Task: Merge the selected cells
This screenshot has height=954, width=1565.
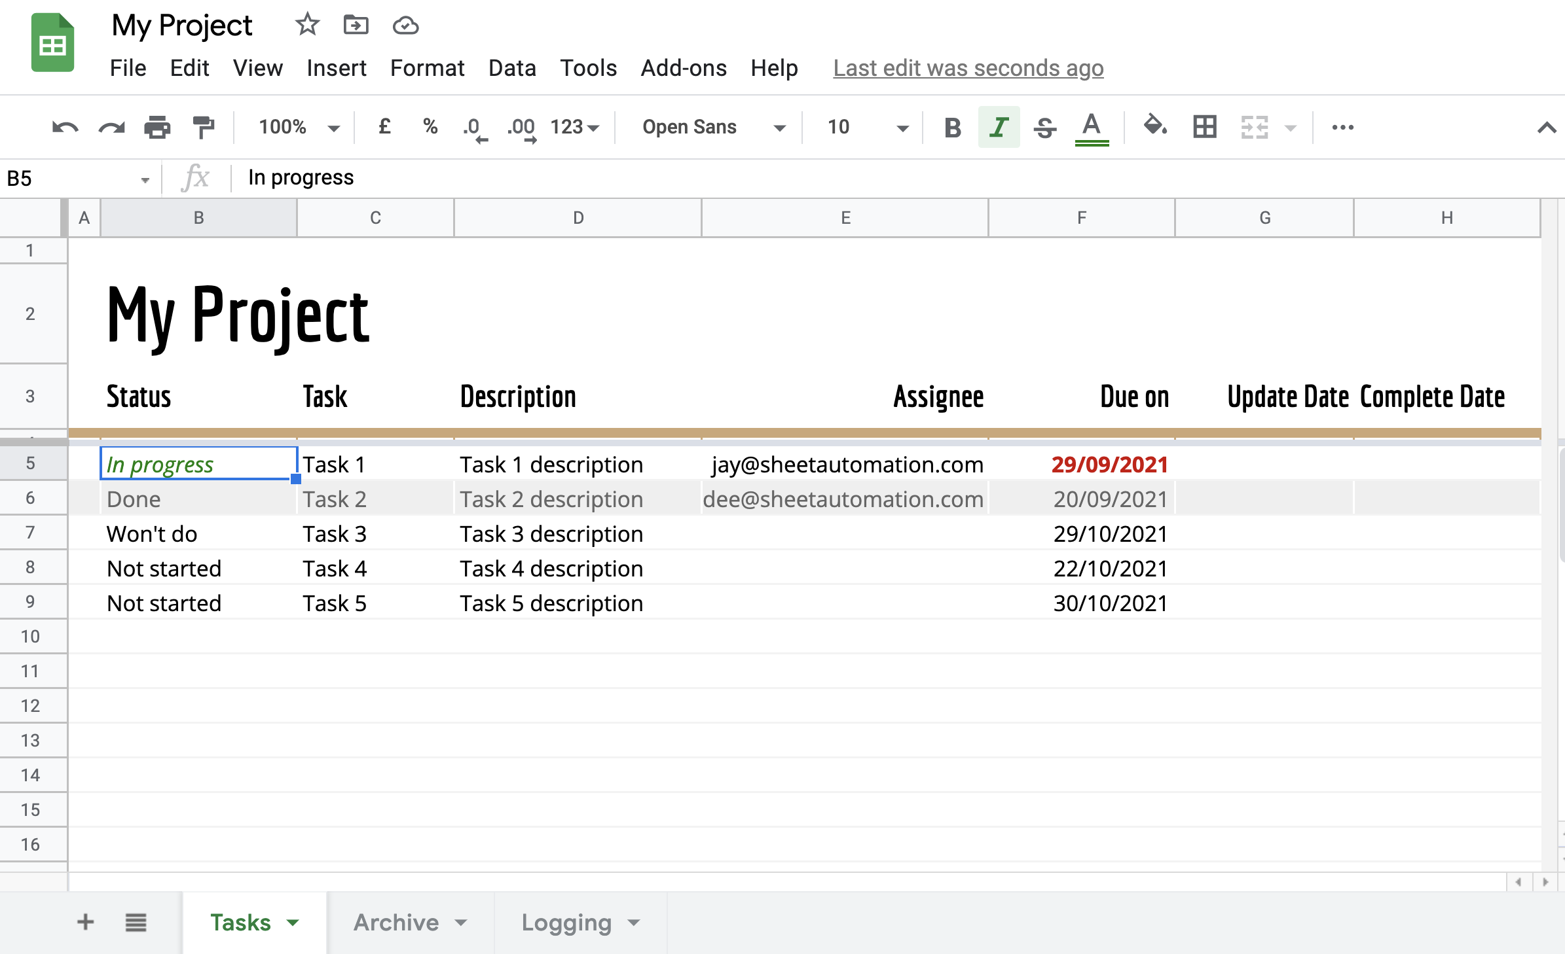Action: (x=1255, y=128)
